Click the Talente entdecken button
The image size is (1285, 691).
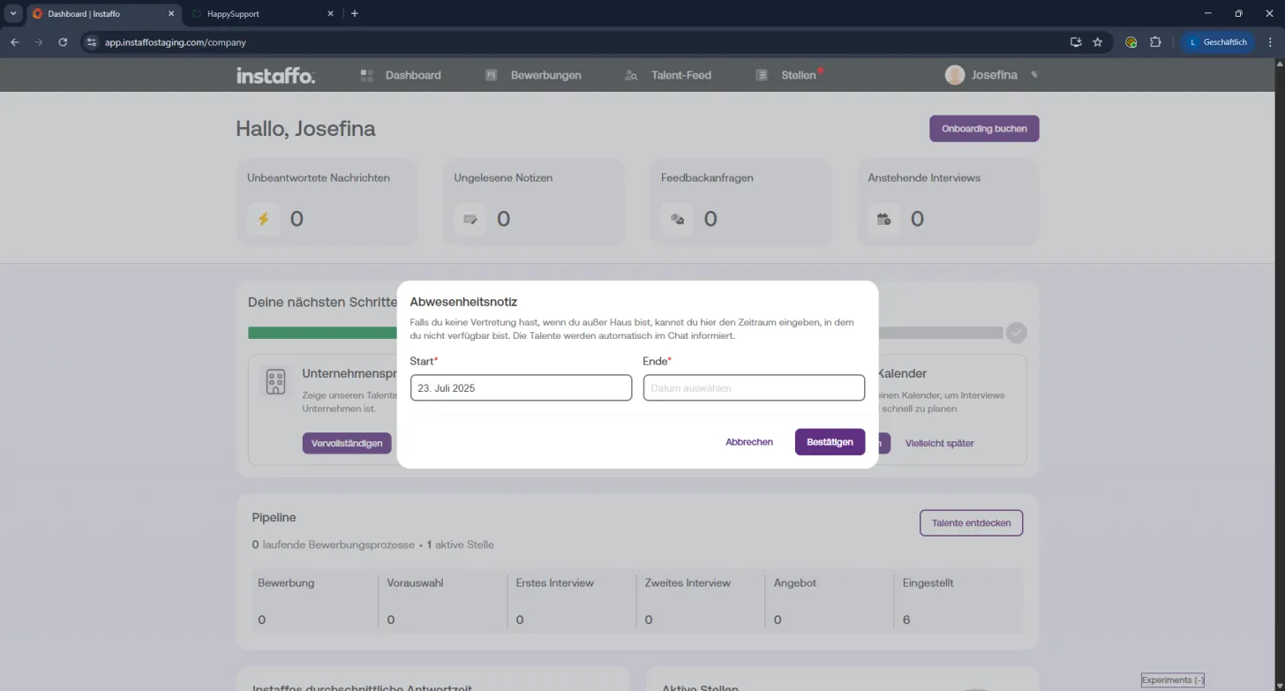click(971, 522)
